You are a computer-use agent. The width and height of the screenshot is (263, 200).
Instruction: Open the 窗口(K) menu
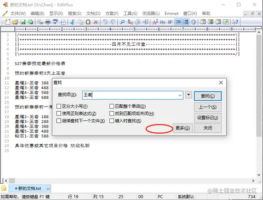[190, 14]
